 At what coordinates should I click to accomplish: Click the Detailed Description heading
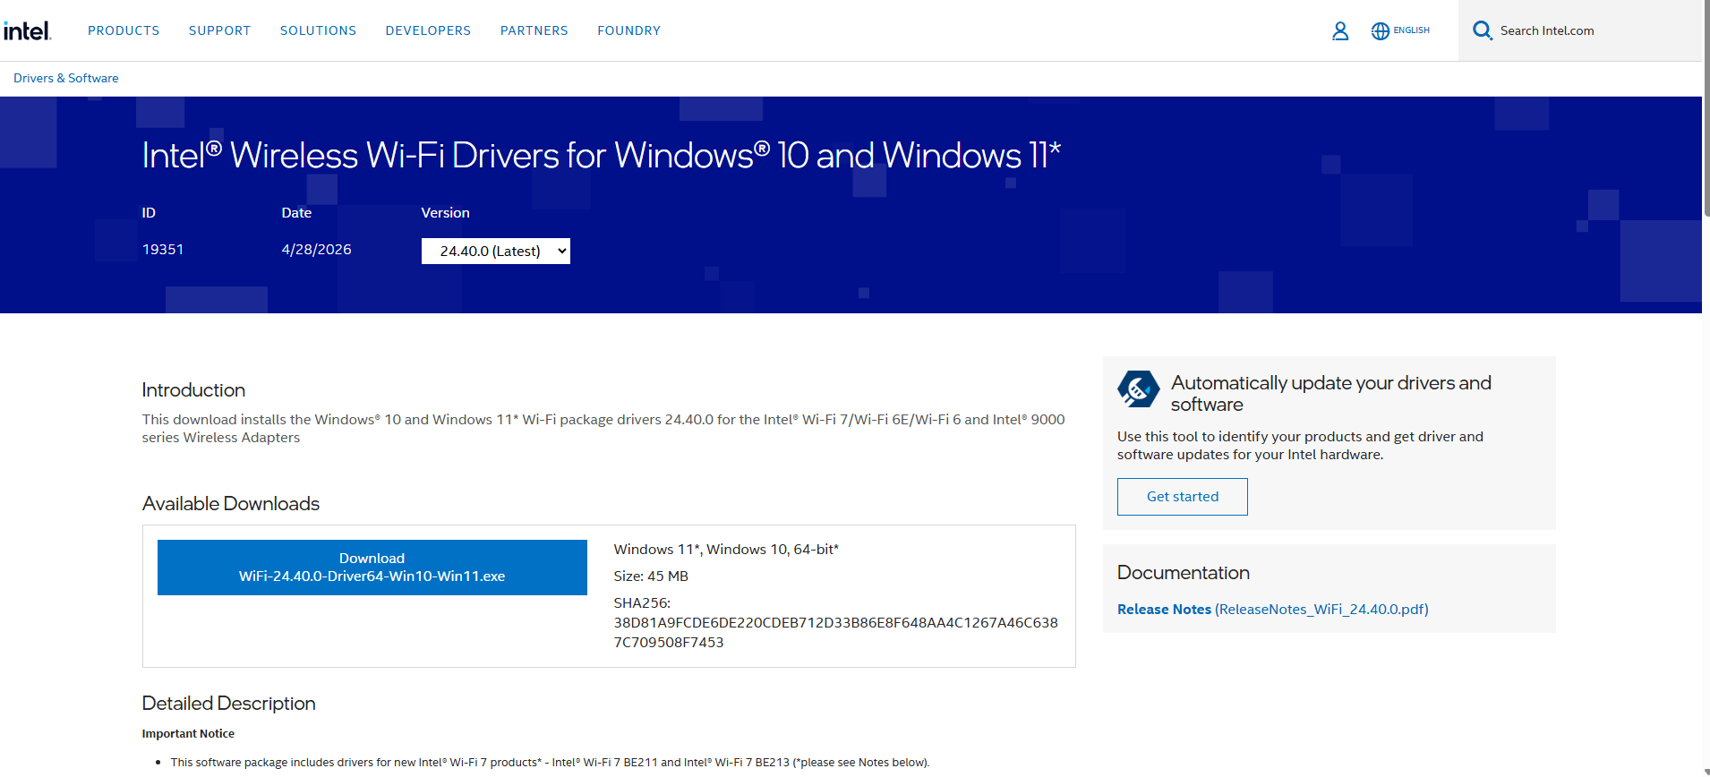(228, 704)
